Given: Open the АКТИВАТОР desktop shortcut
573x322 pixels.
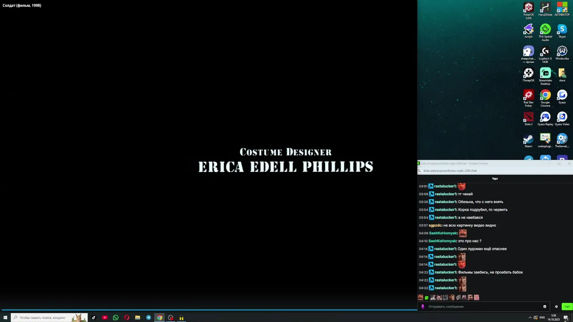Looking at the screenshot, I should [x=562, y=9].
